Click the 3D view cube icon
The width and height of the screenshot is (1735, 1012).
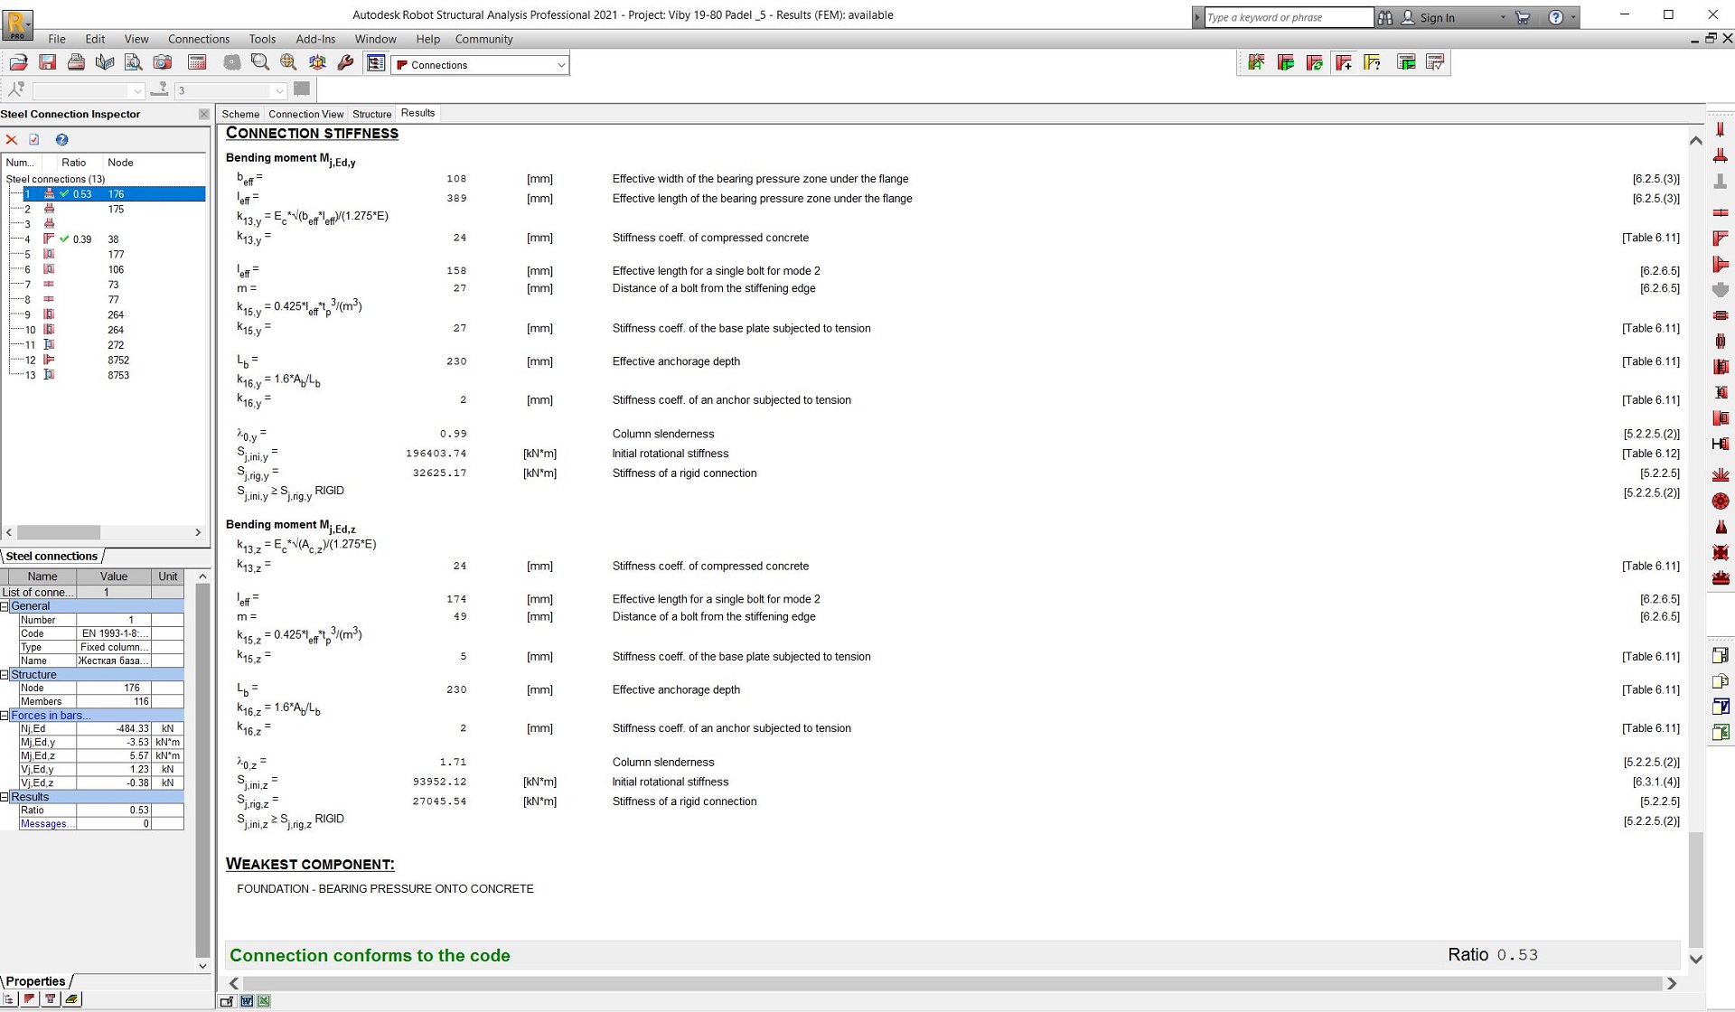click(317, 62)
